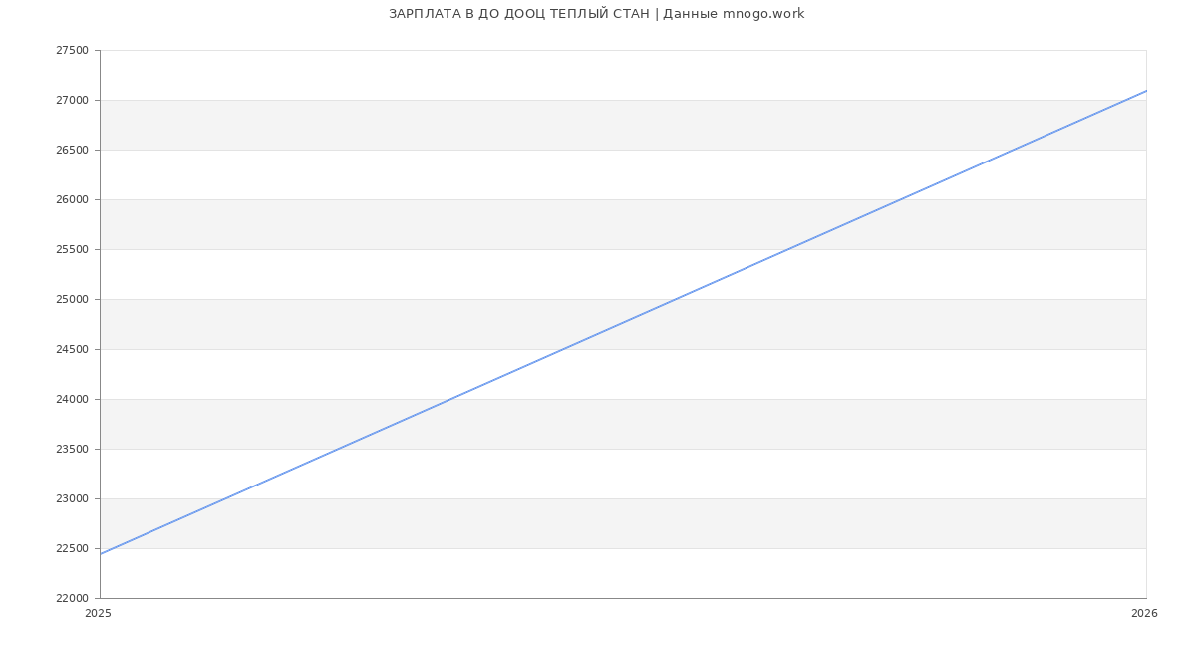Click the blue line's starting point at 2025

[x=101, y=554]
